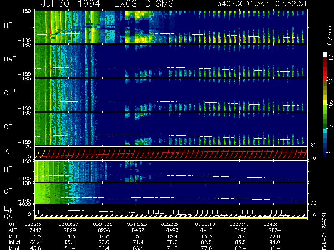Select the altitude value "8432"
The width and height of the screenshot is (334, 250).
click(138, 230)
